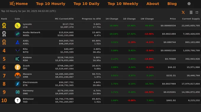Switch to Top 10 Hourly
Image resolution: width=201 pixels, height=112 pixels.
pos(51,4)
